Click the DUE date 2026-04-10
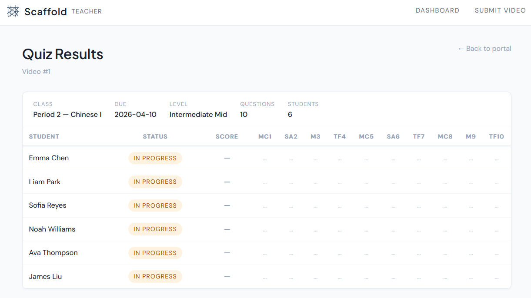531x298 pixels. pos(135,114)
